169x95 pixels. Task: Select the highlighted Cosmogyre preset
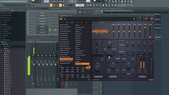pyautogui.click(x=82, y=64)
